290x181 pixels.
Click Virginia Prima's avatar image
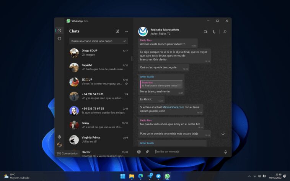pos(74,140)
